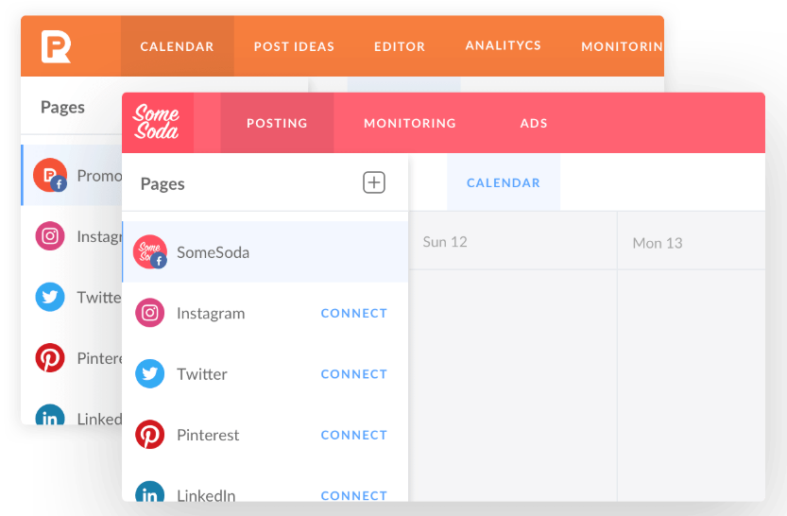
Task: Switch to the Monitoring tab in red bar
Action: pos(410,123)
